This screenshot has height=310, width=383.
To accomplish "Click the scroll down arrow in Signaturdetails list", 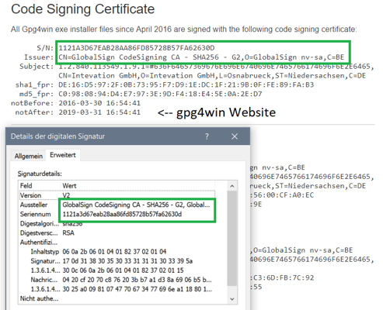I will [232, 299].
